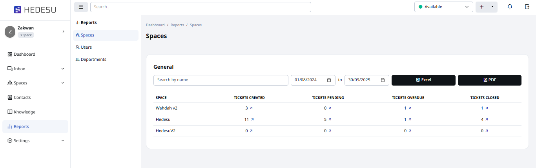Click the logout icon in top bar

527,7
